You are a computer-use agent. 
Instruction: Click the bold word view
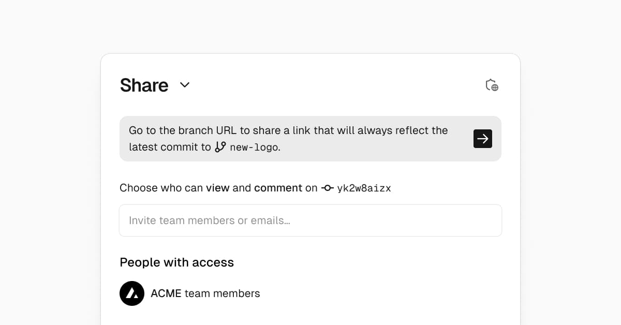[x=217, y=188]
